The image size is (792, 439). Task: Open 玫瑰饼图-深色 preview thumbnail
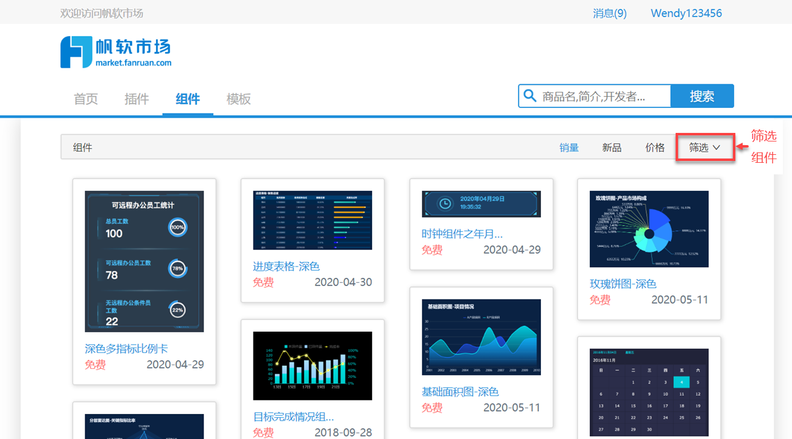(649, 229)
